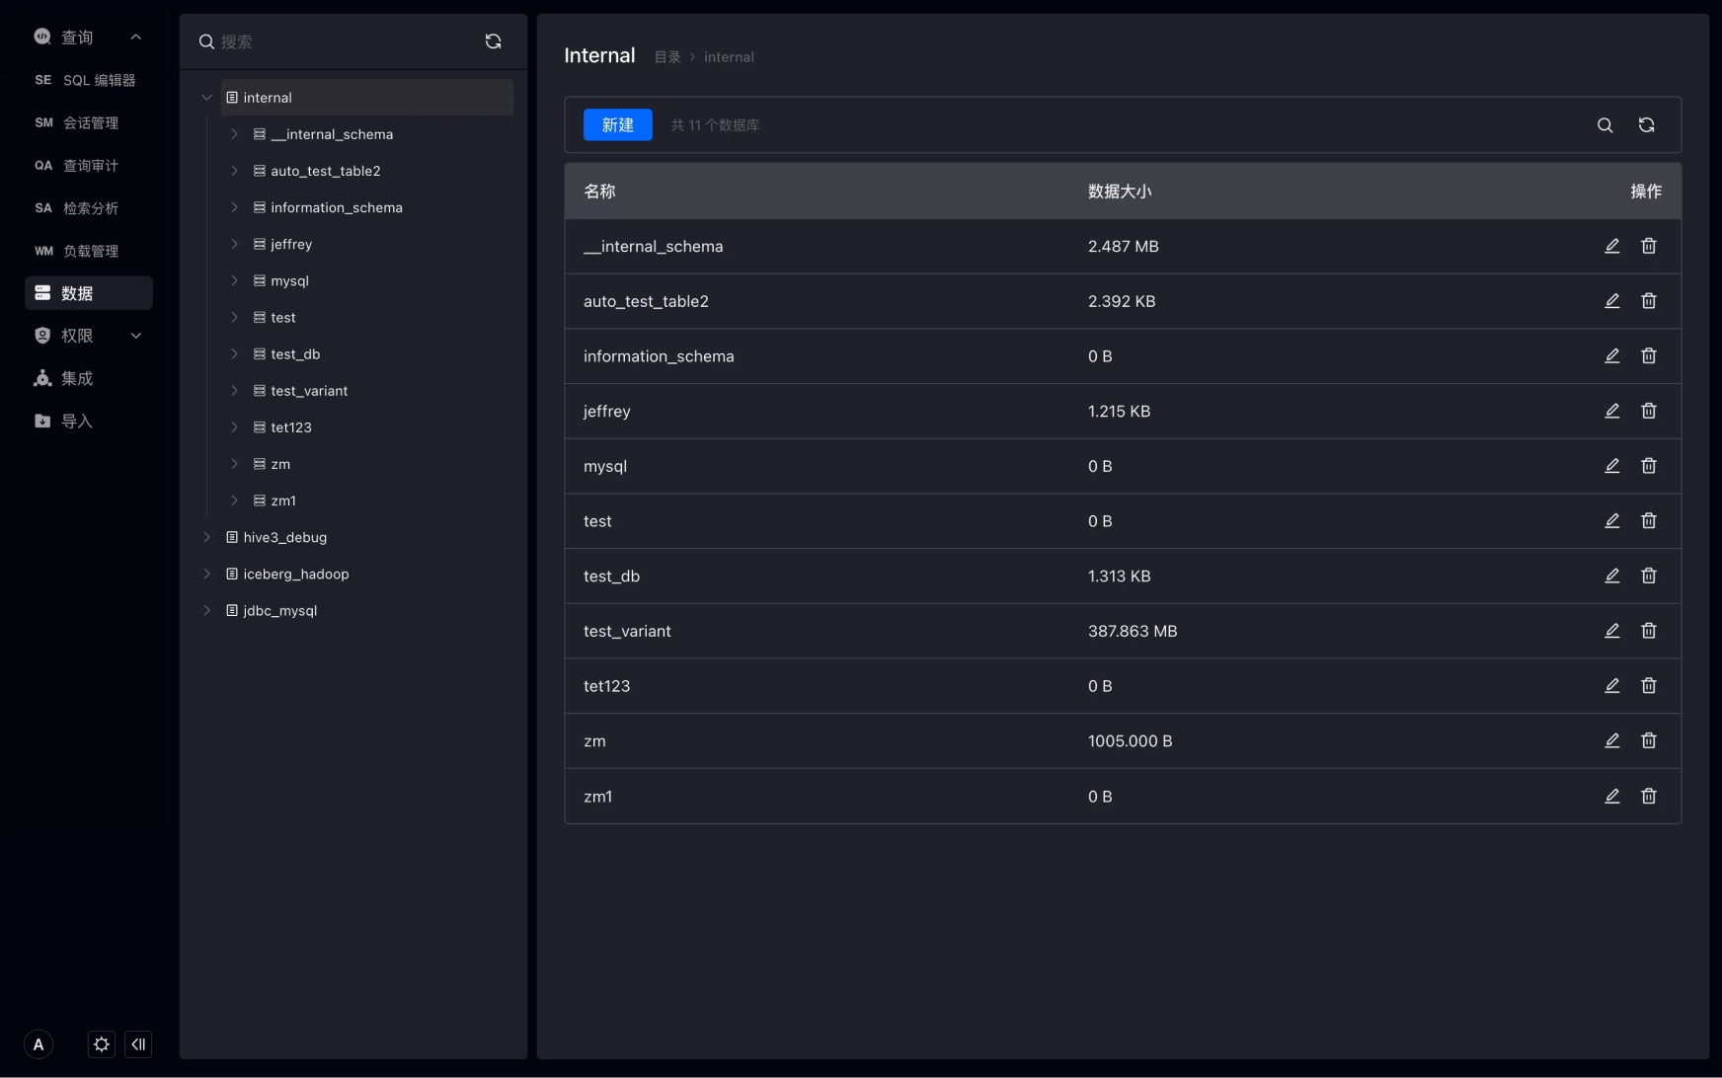Click test_variant name in table
Screen dimensions: 1722x1078
click(627, 631)
